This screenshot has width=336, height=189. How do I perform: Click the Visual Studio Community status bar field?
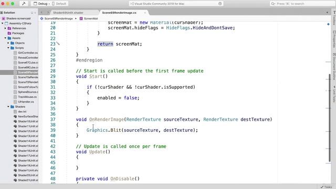(x=176, y=4)
